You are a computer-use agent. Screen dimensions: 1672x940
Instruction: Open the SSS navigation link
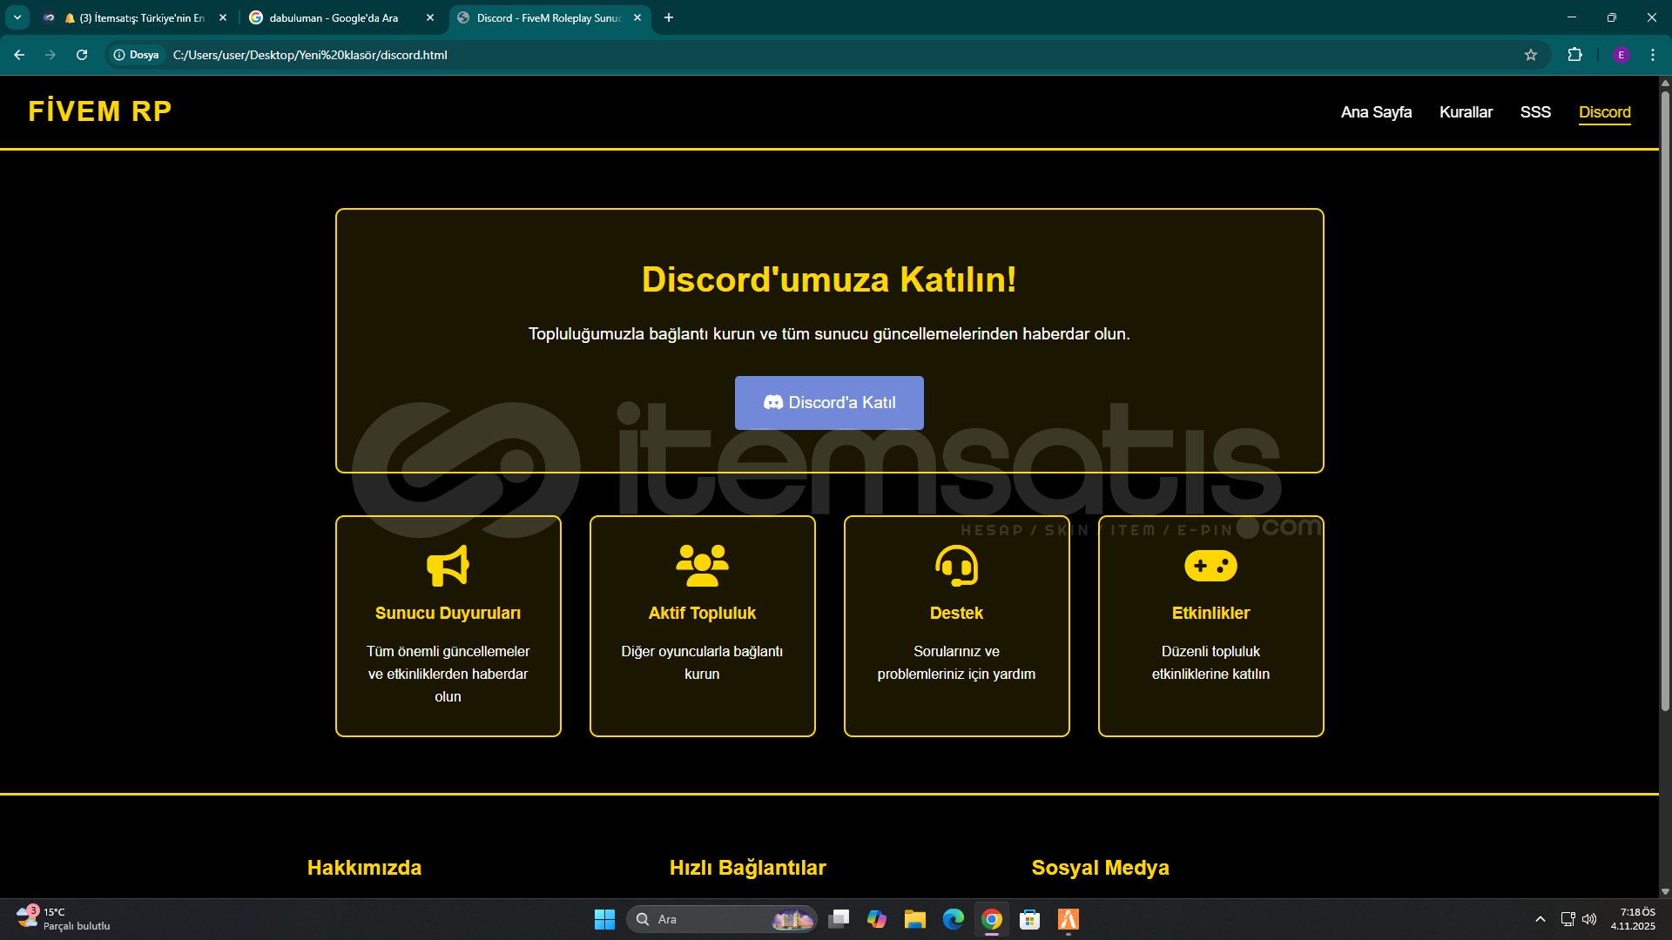(1535, 112)
